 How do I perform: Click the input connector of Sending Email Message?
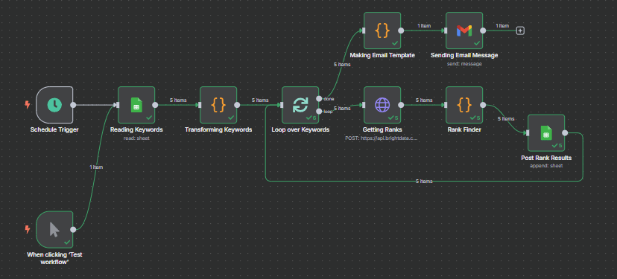click(445, 31)
